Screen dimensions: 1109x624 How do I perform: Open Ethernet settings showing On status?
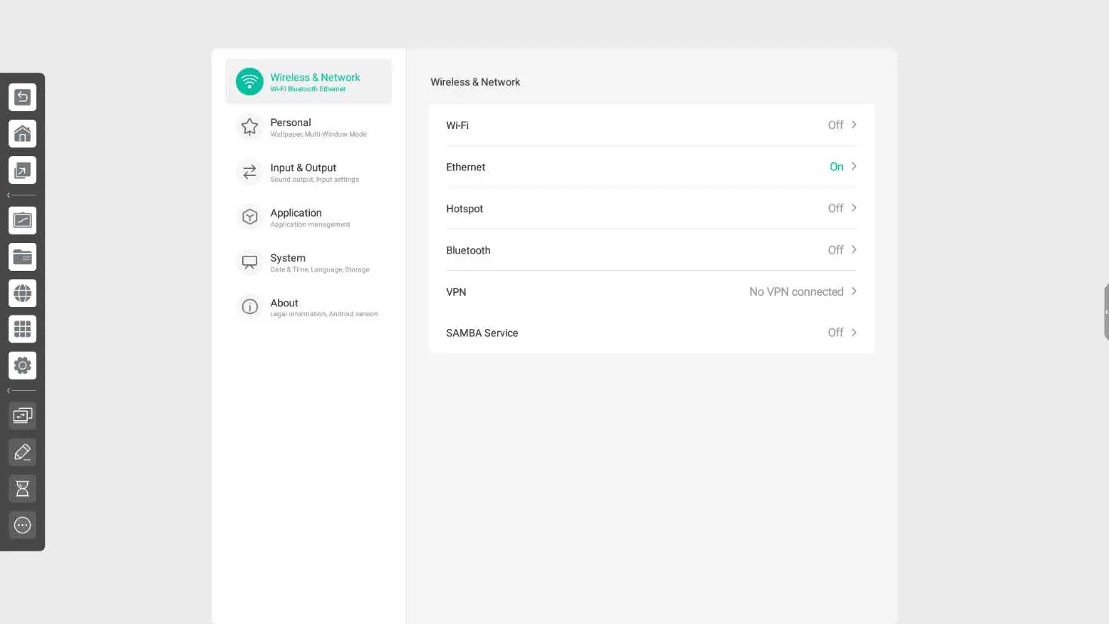[x=651, y=167]
